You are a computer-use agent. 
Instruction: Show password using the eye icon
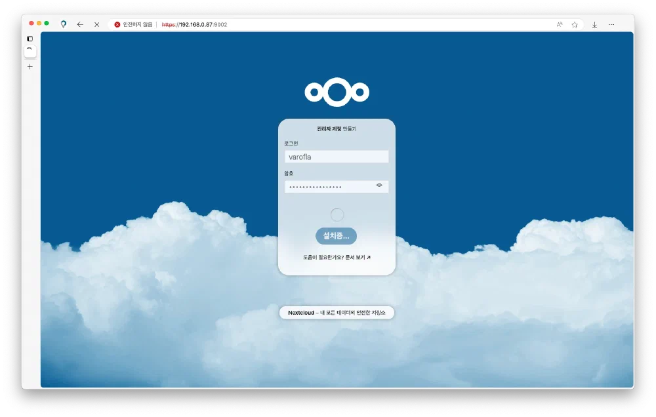click(x=379, y=186)
